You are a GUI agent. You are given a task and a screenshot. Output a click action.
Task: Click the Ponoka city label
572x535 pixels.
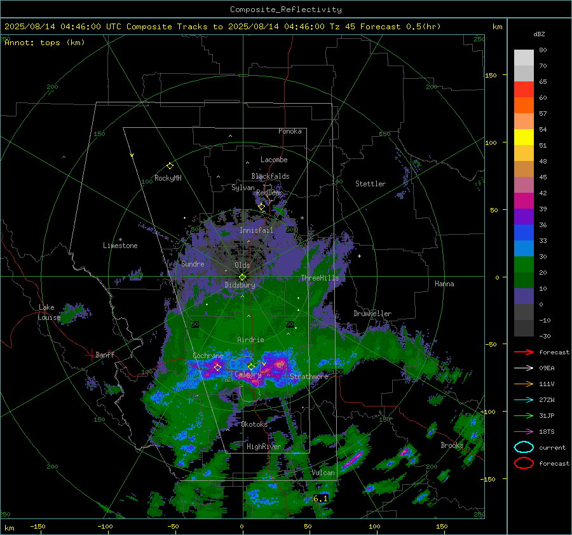tap(290, 131)
